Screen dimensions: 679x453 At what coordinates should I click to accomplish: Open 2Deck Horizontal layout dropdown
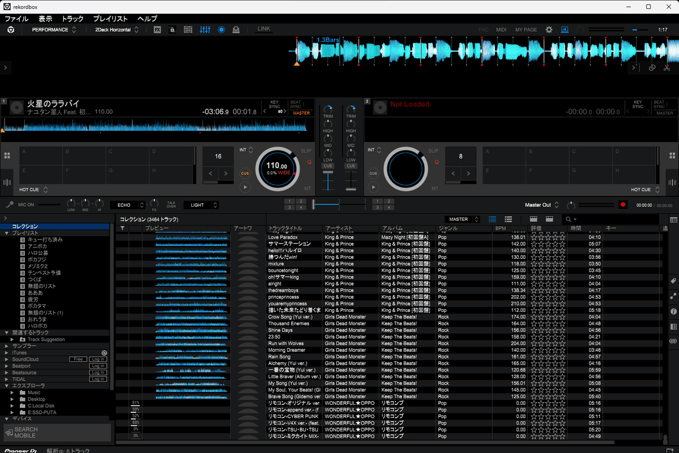click(117, 29)
